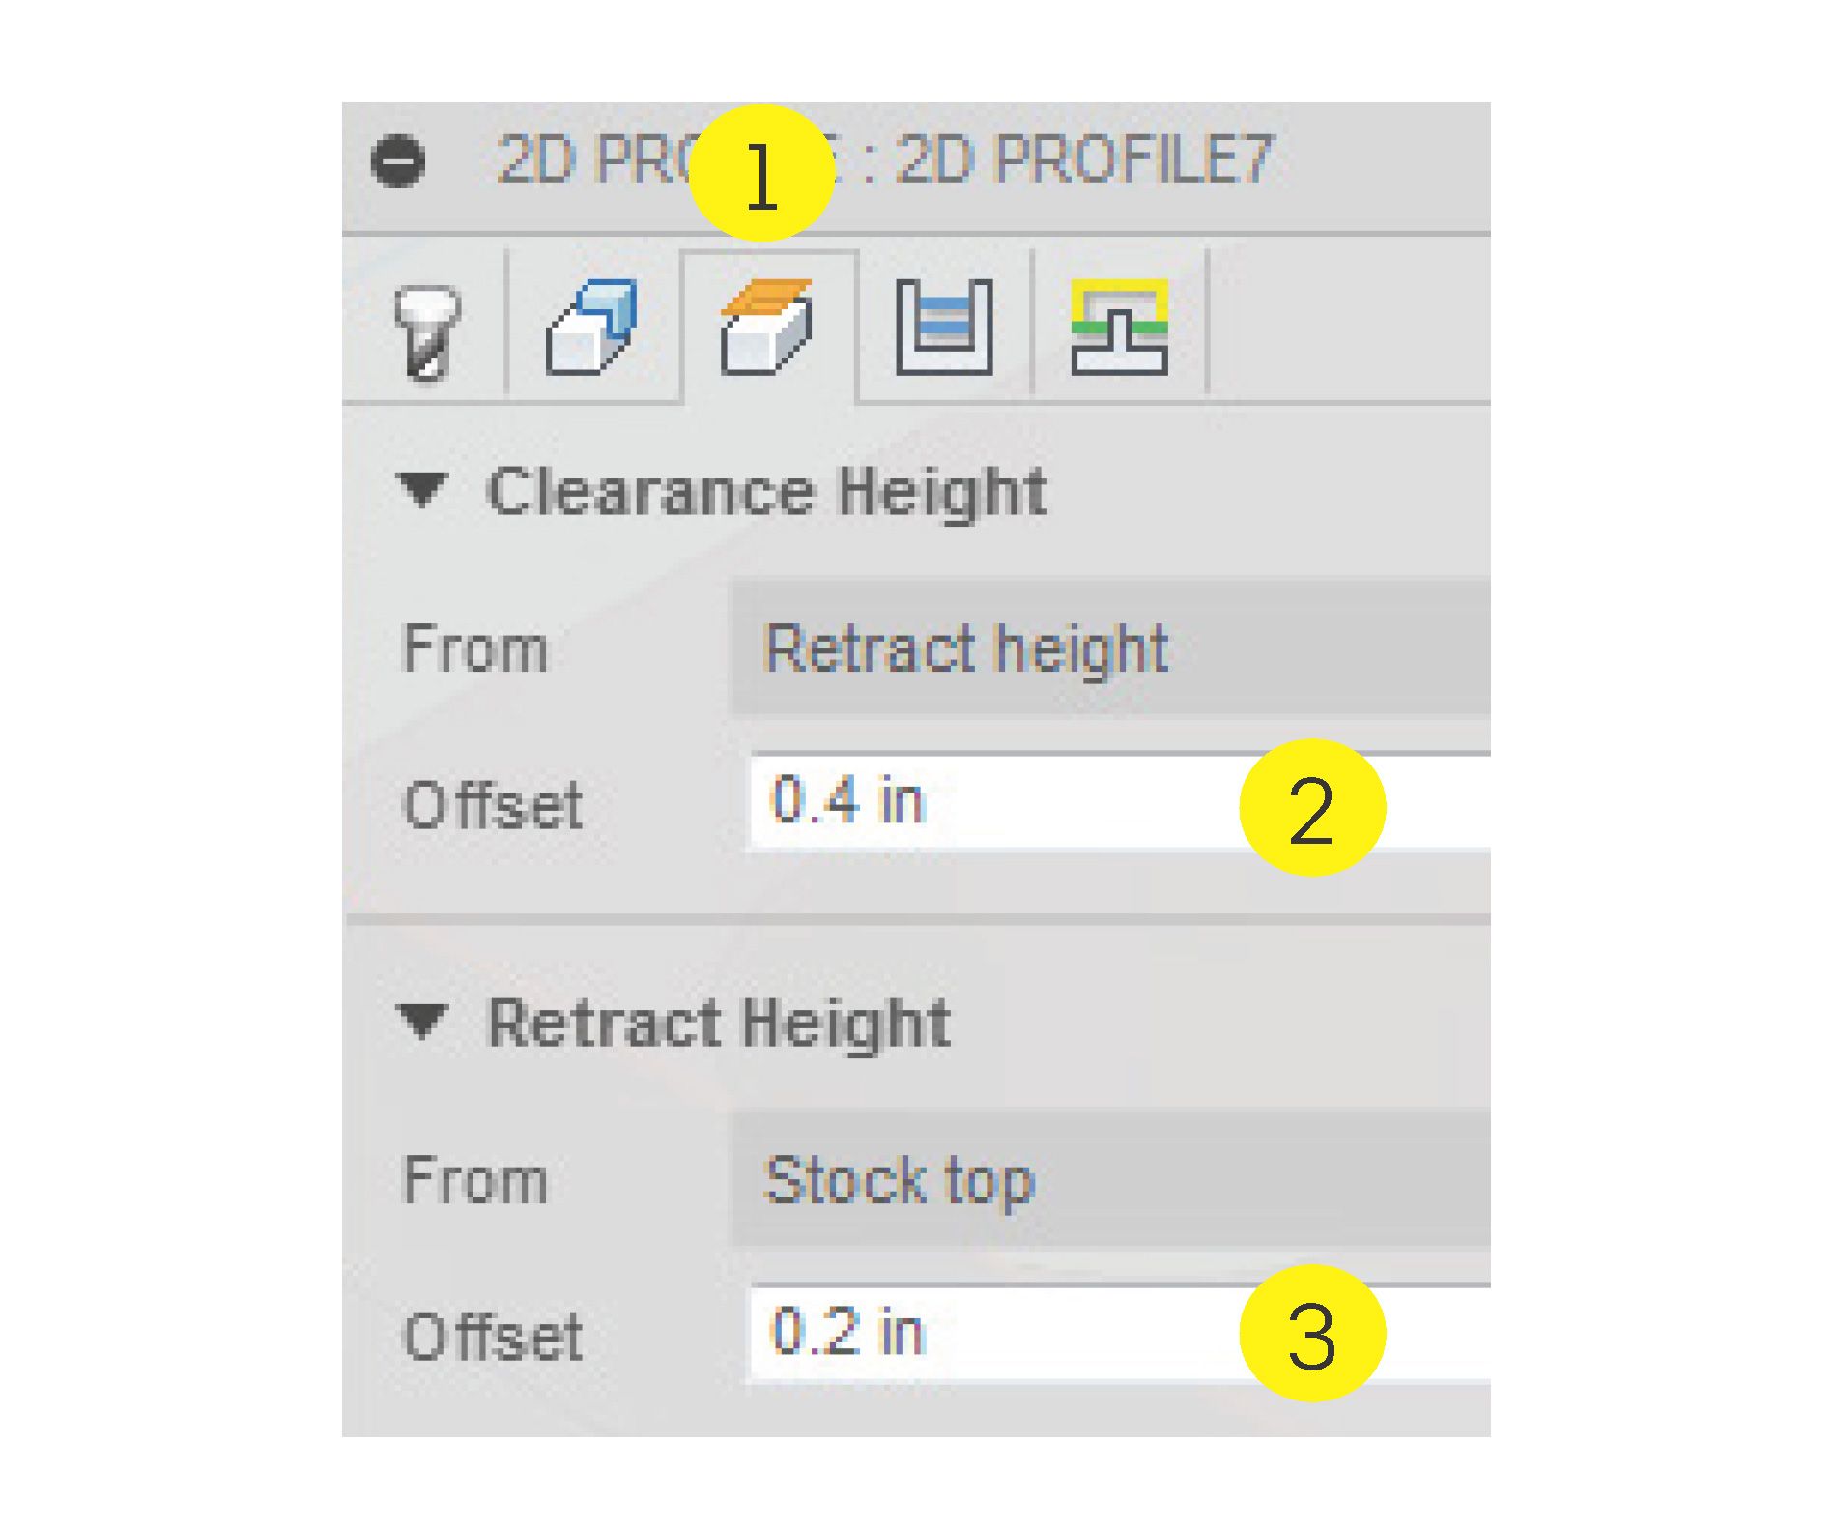The image size is (1834, 1529).
Task: Click the Clearance Height section heading
Action: click(x=767, y=491)
